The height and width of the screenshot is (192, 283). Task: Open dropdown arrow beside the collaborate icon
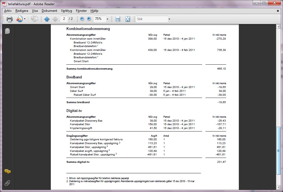click(25, 19)
